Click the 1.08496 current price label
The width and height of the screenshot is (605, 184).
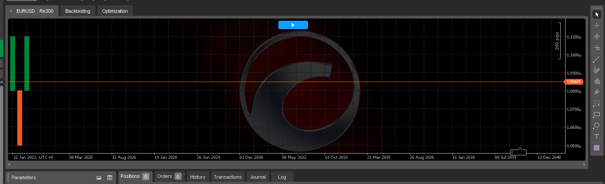click(x=574, y=82)
